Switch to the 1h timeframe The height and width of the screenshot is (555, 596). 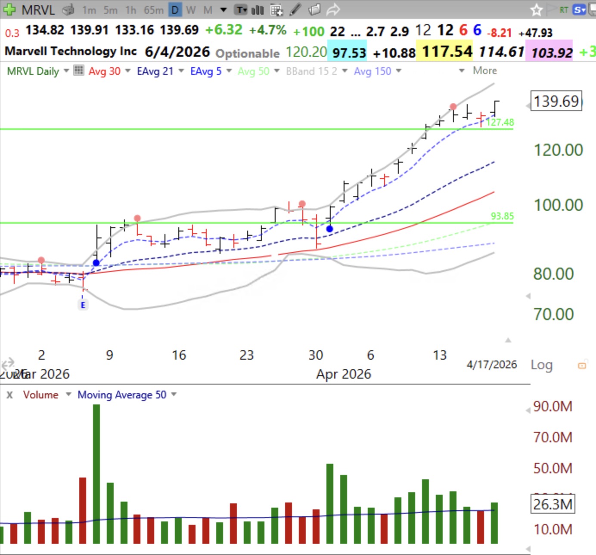click(130, 10)
